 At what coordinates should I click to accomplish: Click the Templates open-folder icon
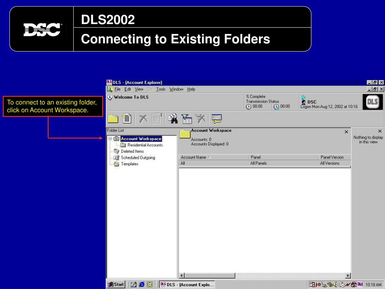coord(117,164)
